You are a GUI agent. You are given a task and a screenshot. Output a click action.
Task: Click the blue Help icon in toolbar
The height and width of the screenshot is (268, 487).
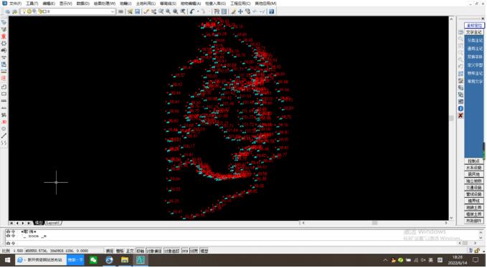pos(271,11)
